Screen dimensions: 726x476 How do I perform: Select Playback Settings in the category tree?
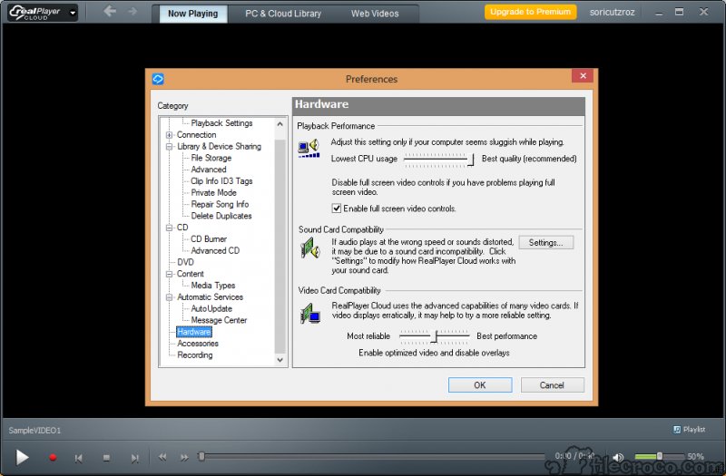(221, 123)
